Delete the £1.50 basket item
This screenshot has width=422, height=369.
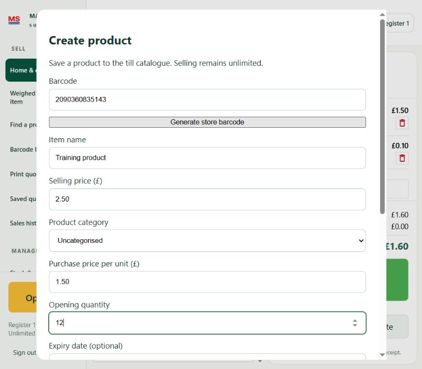point(402,123)
